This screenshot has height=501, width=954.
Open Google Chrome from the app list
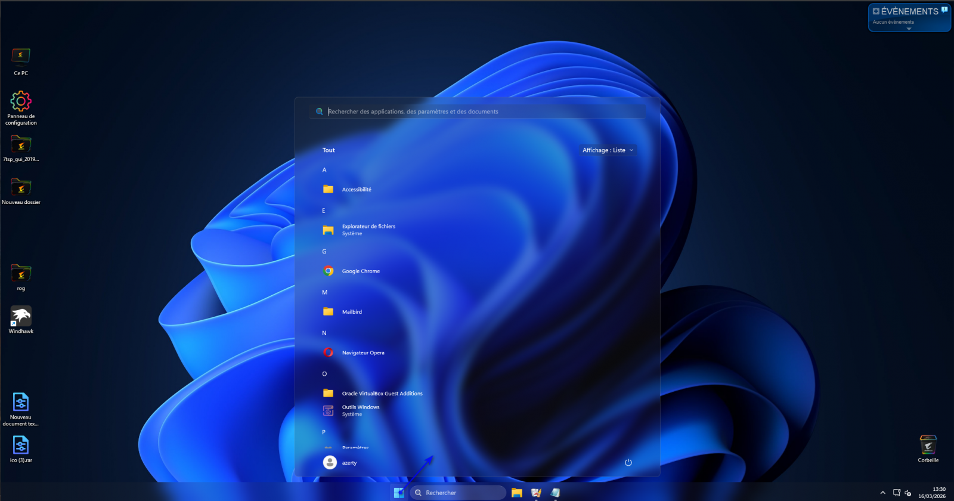[360, 271]
